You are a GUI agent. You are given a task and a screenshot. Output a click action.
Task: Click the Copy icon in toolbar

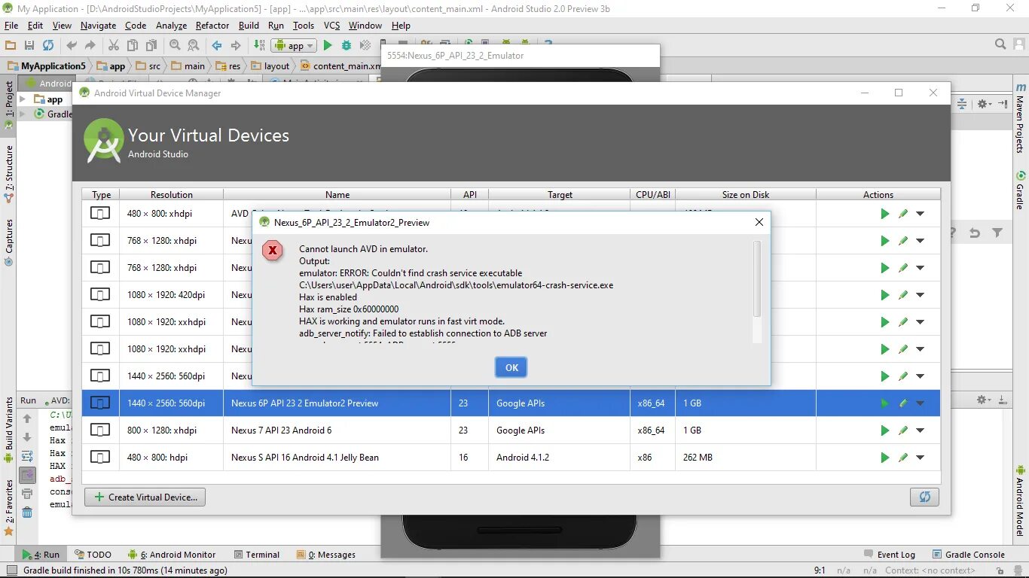tap(133, 46)
